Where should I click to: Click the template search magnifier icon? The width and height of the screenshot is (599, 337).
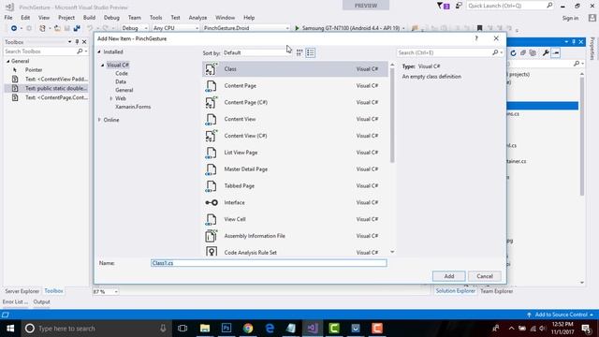coord(495,52)
